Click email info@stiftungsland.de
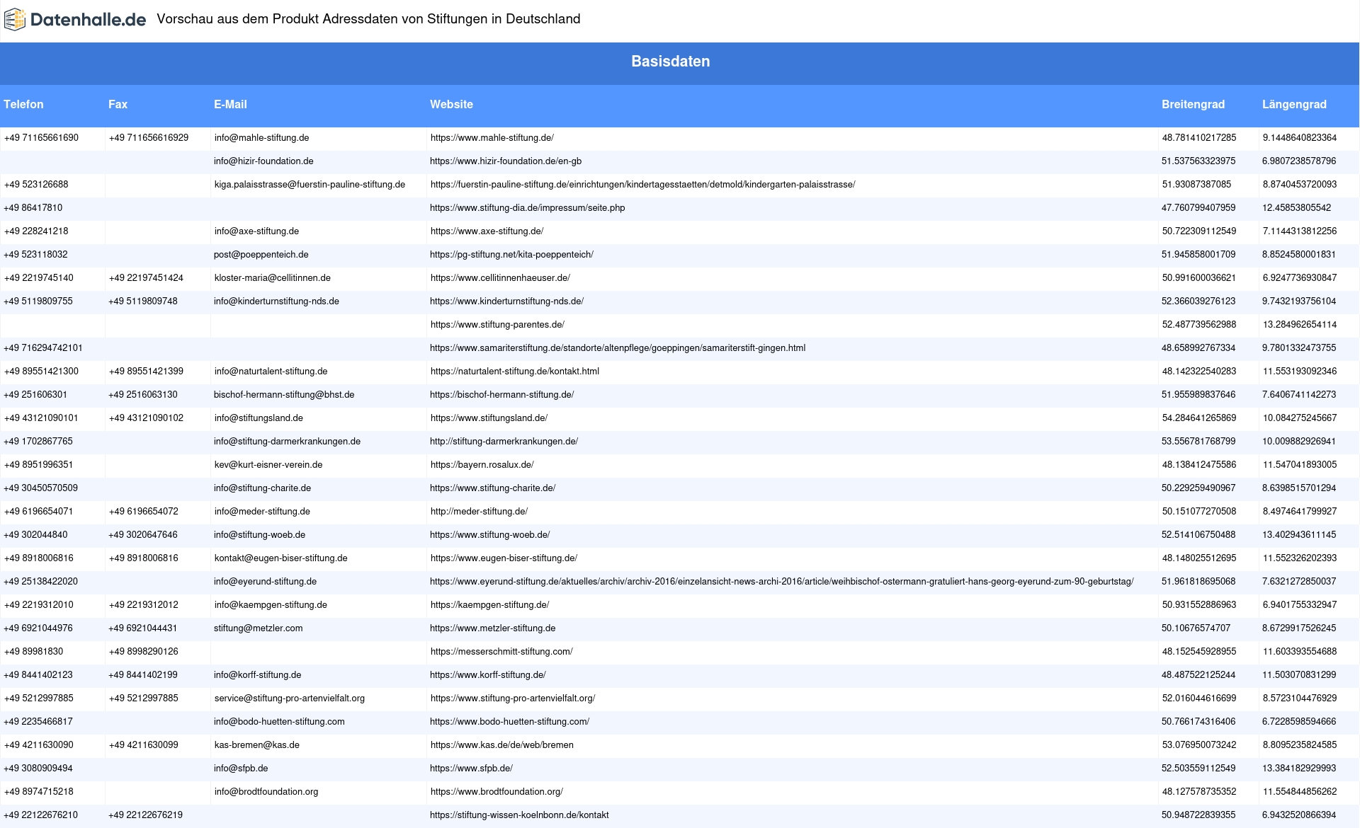Screen dimensions: 1360x828 tap(259, 418)
